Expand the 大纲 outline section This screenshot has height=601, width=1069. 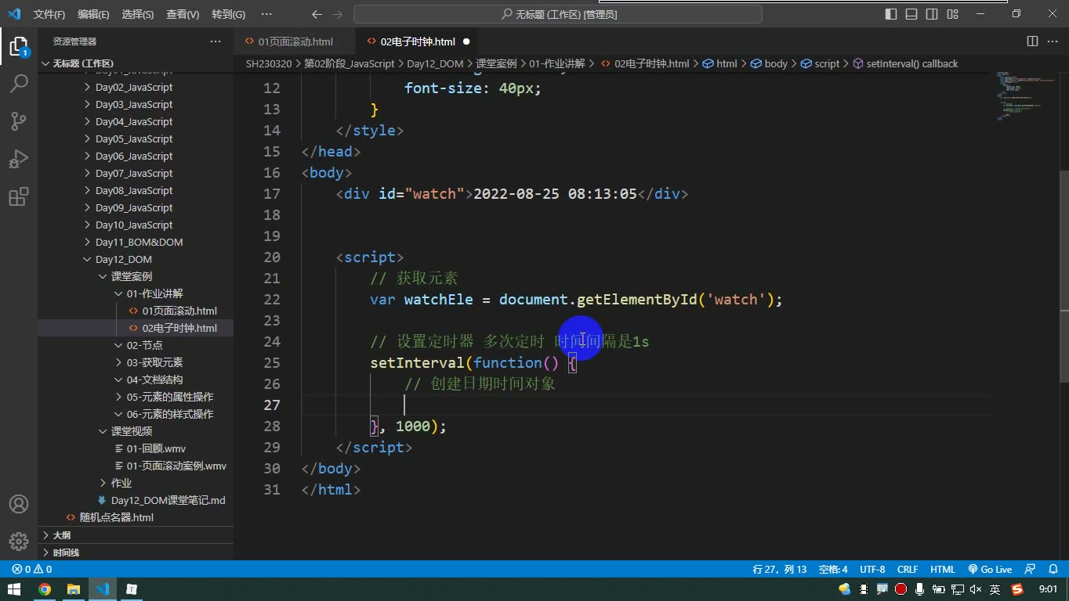point(61,535)
